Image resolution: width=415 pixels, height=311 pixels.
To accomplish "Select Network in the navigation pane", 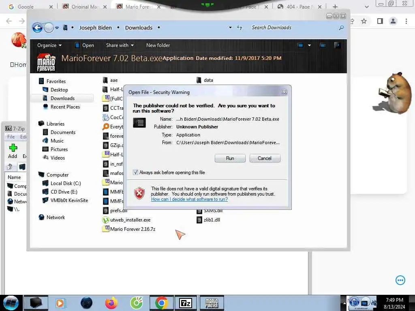I will (56, 217).
